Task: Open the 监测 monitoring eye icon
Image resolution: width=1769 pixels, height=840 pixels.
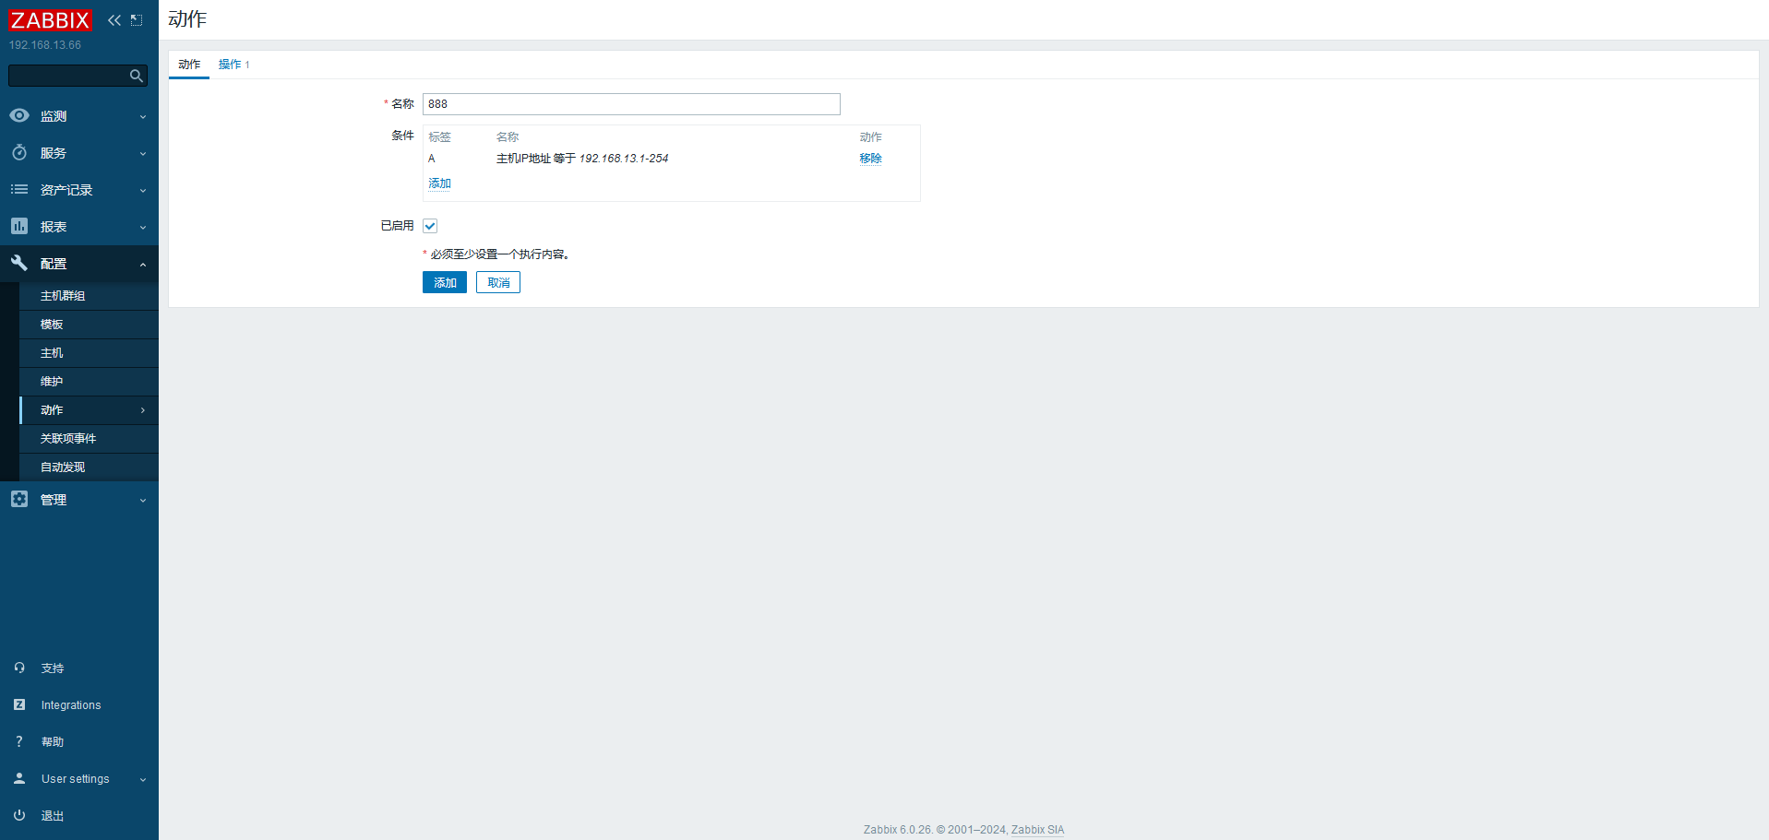Action: click(19, 116)
